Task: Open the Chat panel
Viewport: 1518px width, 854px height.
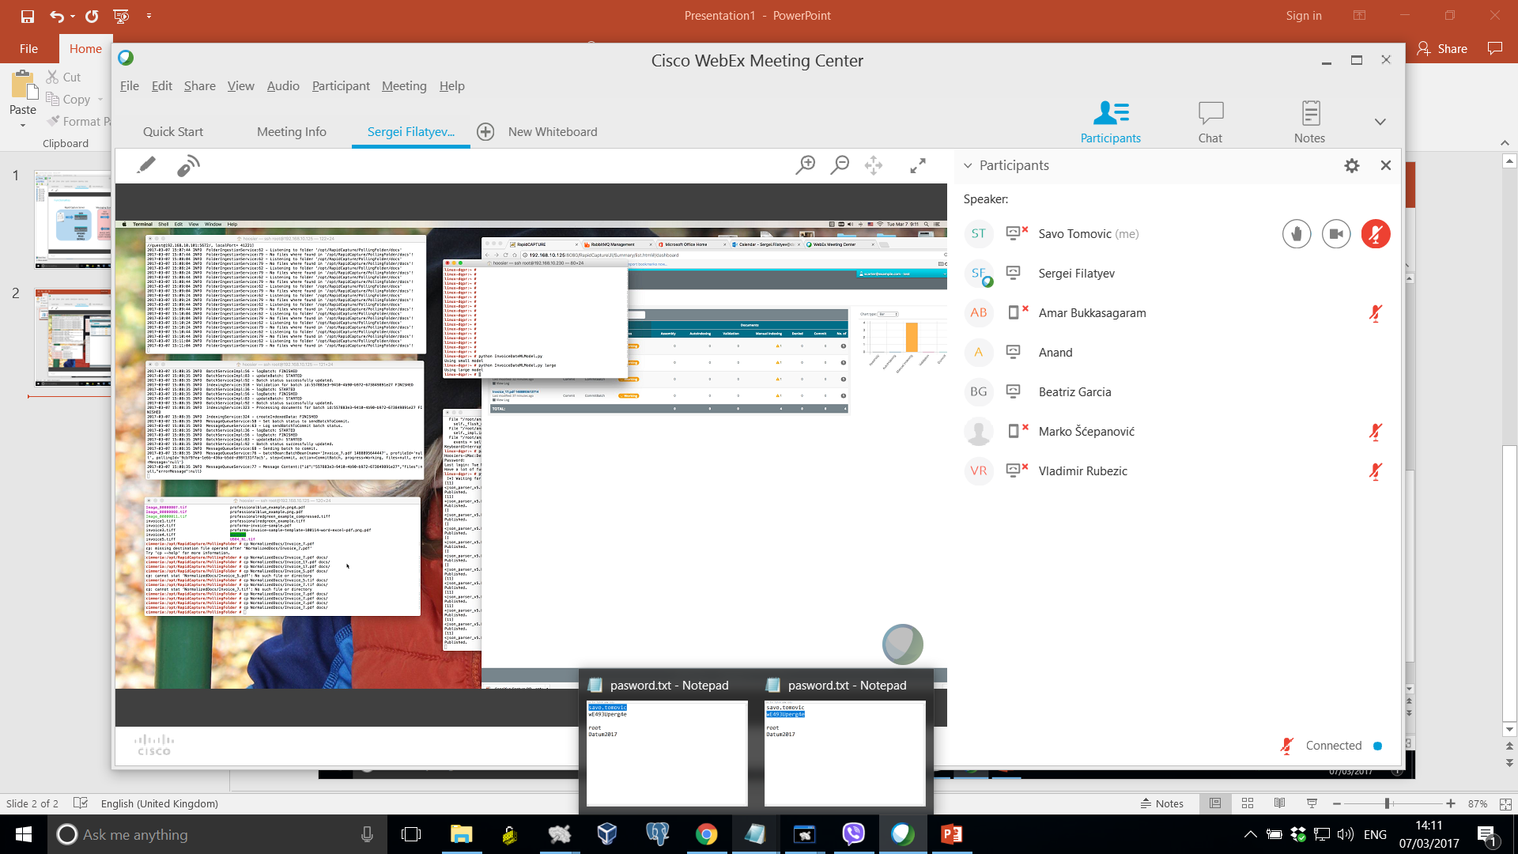Action: coord(1210,121)
